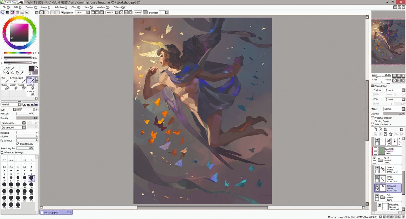The image size is (406, 219).
Task: Select the Bucket fill tool
Action: coord(5,88)
